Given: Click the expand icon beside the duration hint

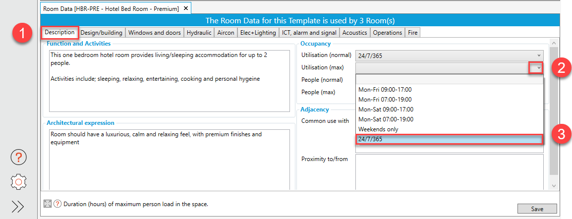Looking at the screenshot, I should pyautogui.click(x=48, y=204).
